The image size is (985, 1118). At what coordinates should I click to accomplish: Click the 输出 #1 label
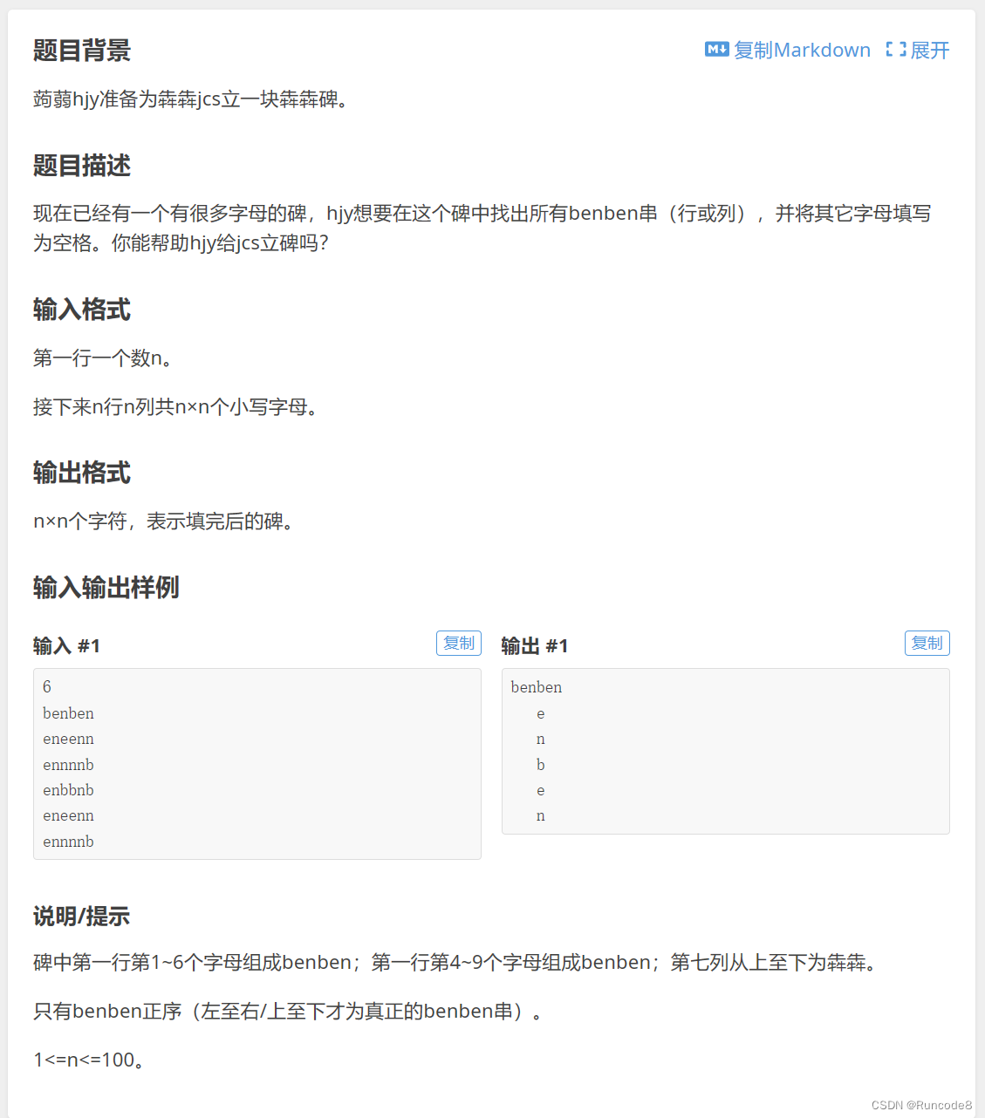pyautogui.click(x=535, y=646)
